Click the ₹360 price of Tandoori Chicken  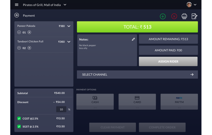point(61,42)
